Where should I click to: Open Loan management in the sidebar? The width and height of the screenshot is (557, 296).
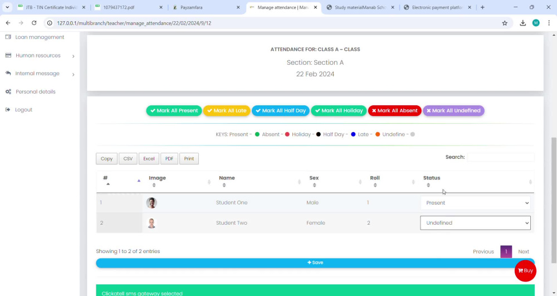tap(40, 37)
